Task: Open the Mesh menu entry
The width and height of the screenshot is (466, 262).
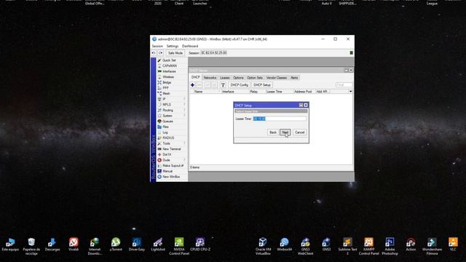Action: click(x=166, y=94)
